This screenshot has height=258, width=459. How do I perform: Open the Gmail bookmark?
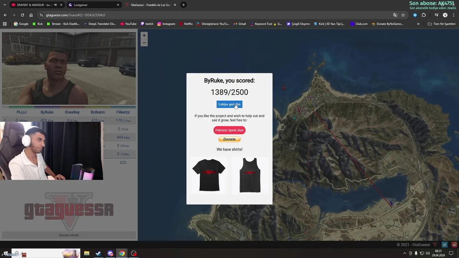click(240, 24)
